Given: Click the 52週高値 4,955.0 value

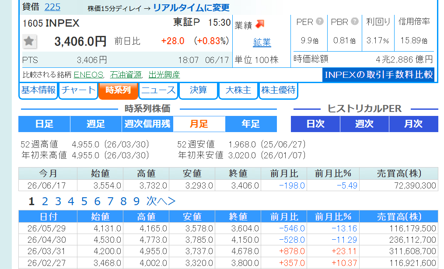Looking at the screenshot, I should coord(85,144).
